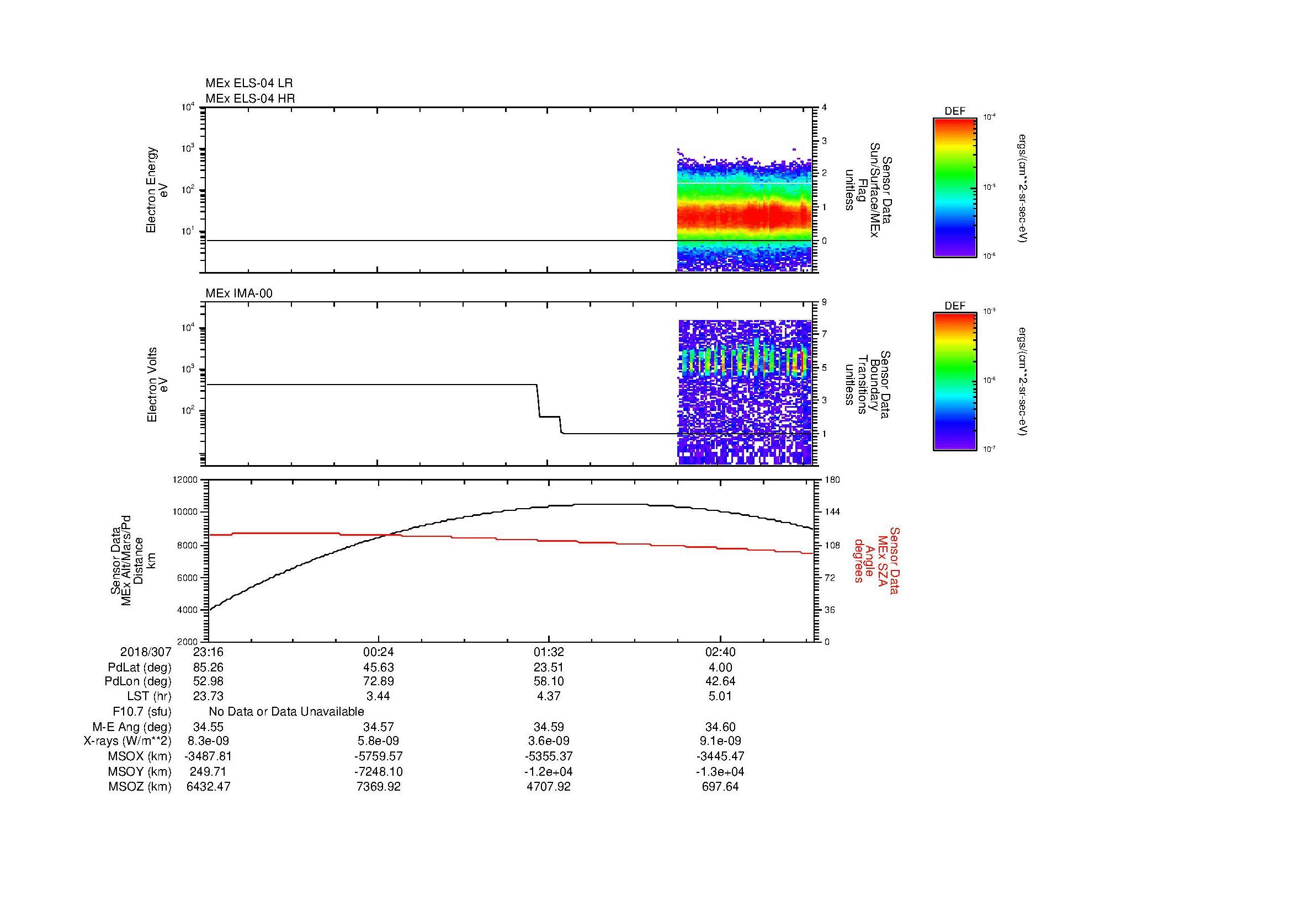The image size is (1291, 912).
Task: Click the 'PdLon (deg)' row label
Action: [139, 681]
